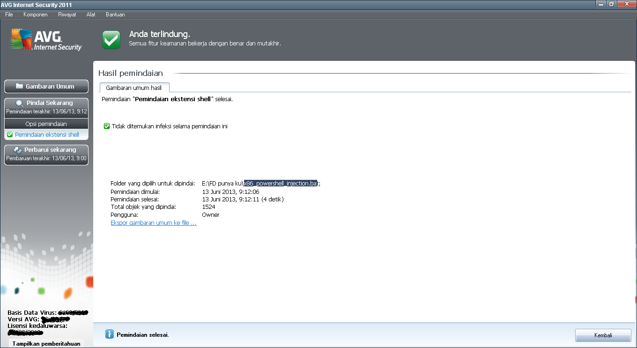The height and width of the screenshot is (348, 637).
Task: Click the scan finish time '9:12:11 (4 detik)'
Action: click(x=261, y=199)
